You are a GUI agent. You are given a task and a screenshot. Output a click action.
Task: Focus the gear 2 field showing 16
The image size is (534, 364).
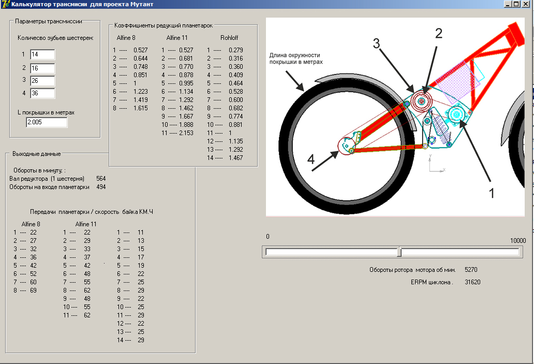click(42, 68)
